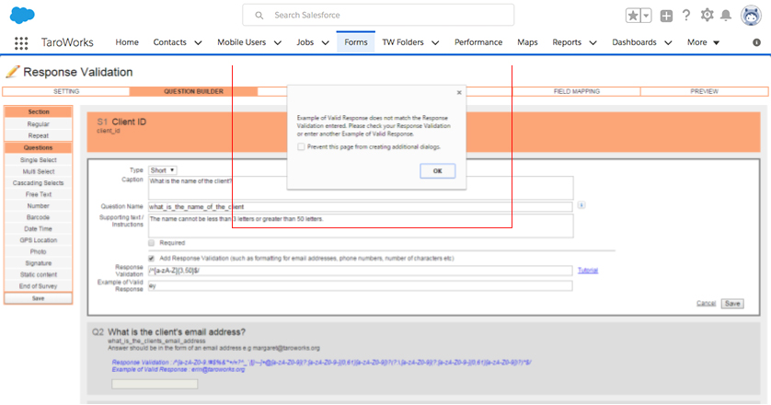
Task: Add a Static content element
Action: (39, 274)
